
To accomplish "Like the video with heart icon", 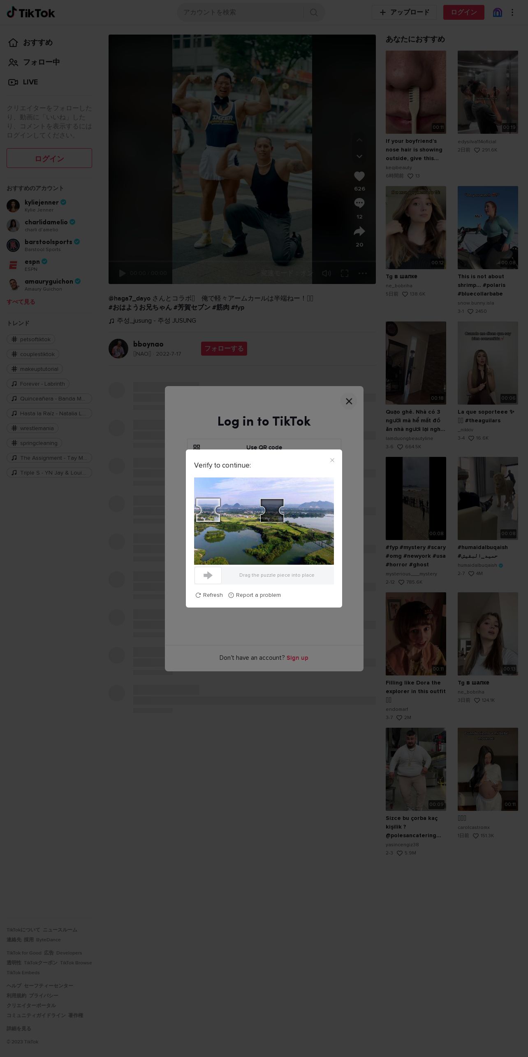I will click(359, 176).
